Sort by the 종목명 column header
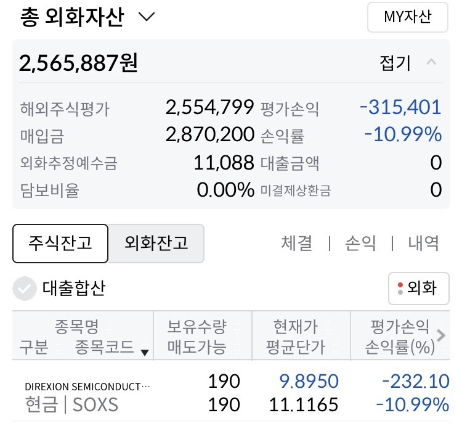This screenshot has height=439, width=462. 76,326
